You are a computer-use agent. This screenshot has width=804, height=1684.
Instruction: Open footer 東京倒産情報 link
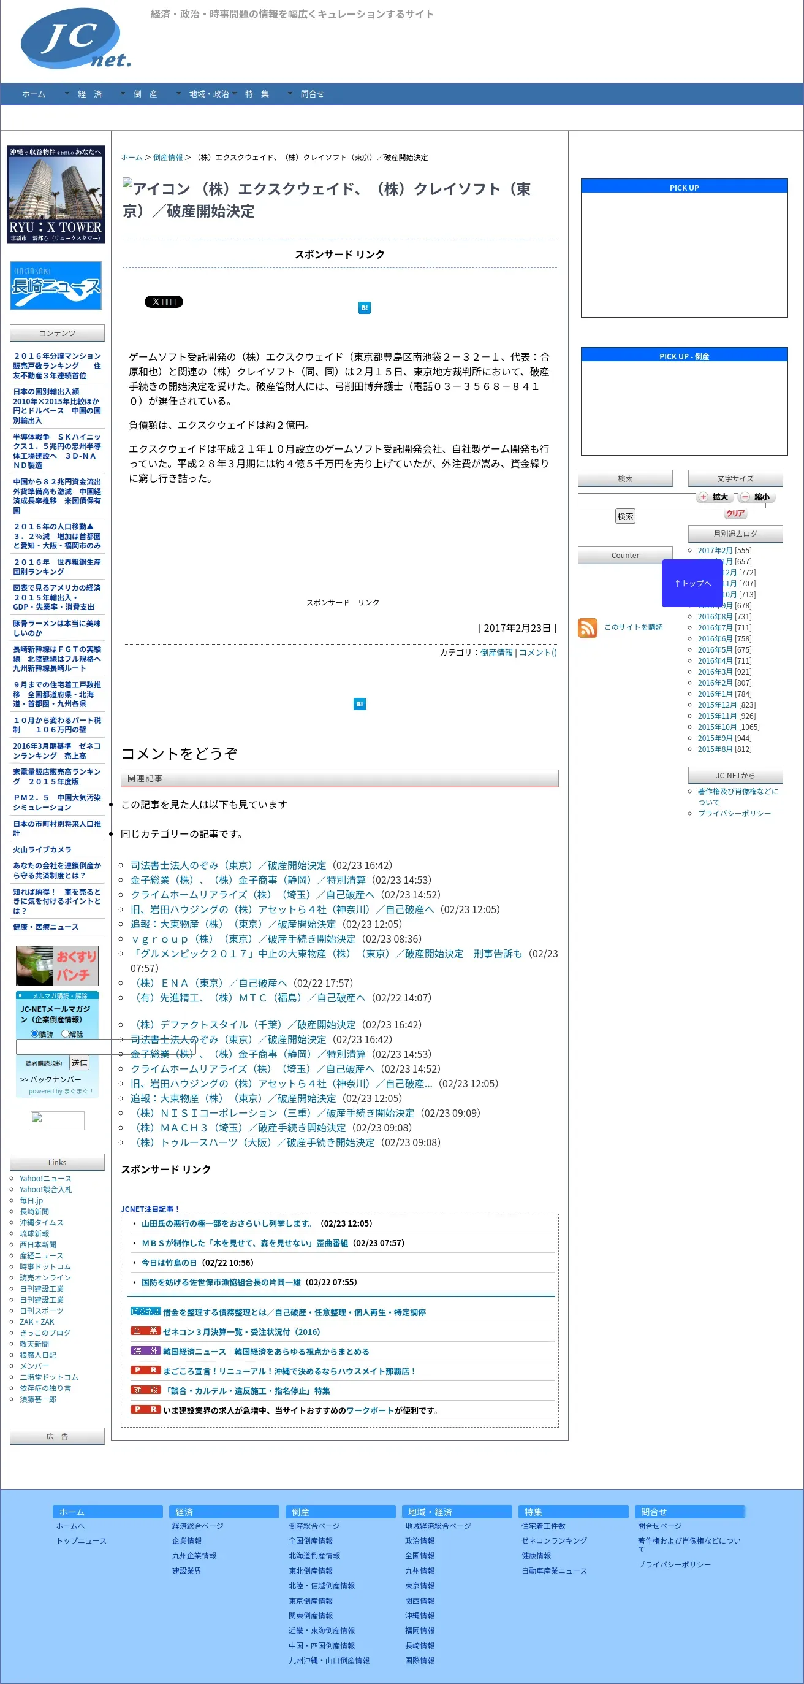click(311, 1601)
